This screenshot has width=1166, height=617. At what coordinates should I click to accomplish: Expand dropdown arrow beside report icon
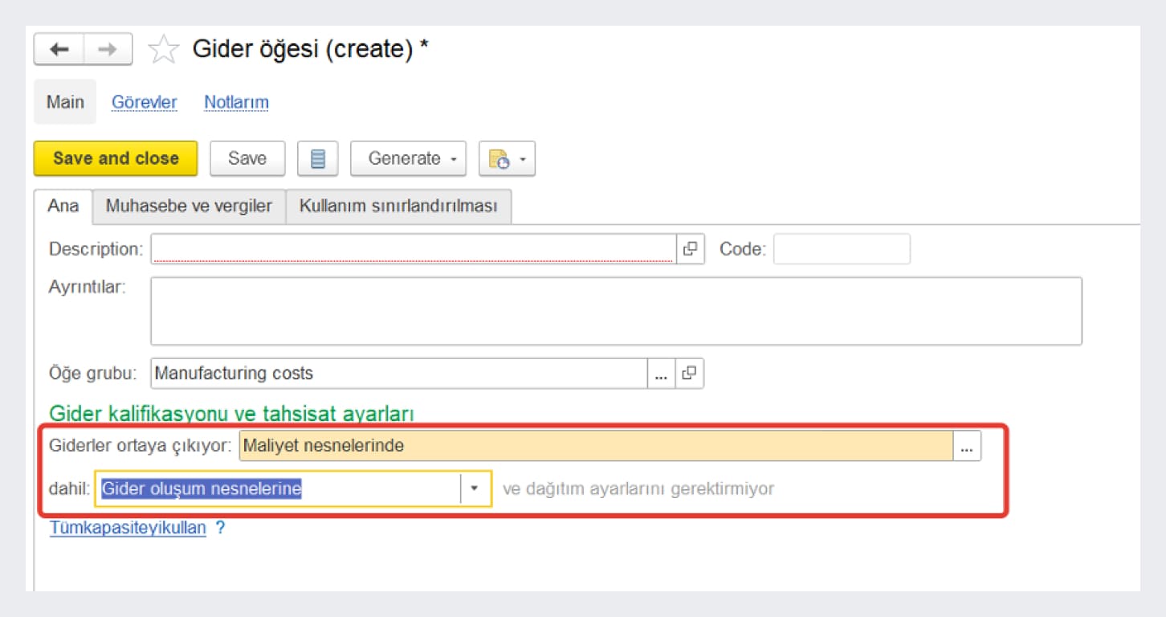point(523,159)
